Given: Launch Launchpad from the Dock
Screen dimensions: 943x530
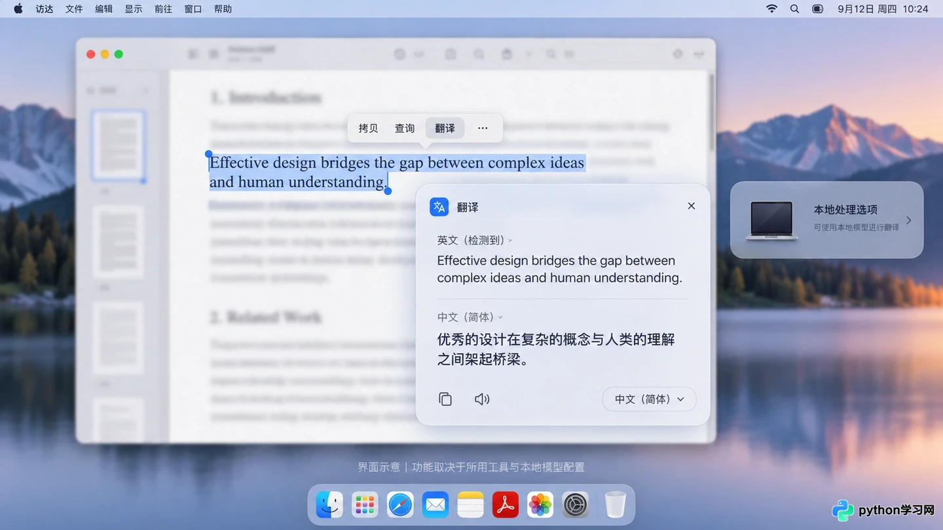Looking at the screenshot, I should coord(365,505).
